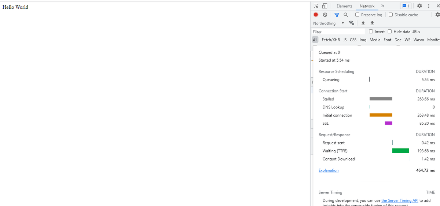
Task: Open DevTools settings gear
Action: point(419,6)
